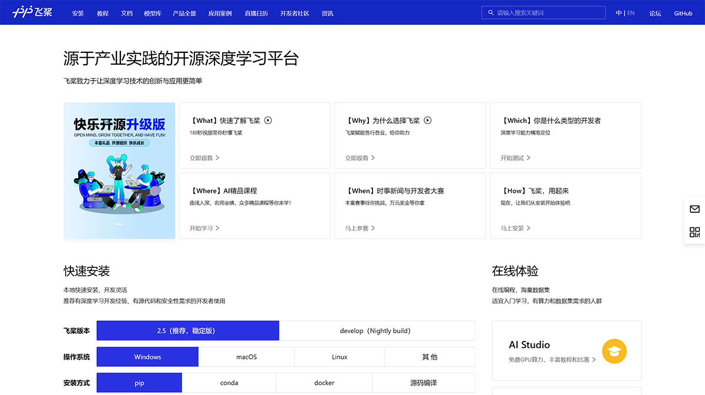
Task: Select the macOS operating system option
Action: pos(246,357)
